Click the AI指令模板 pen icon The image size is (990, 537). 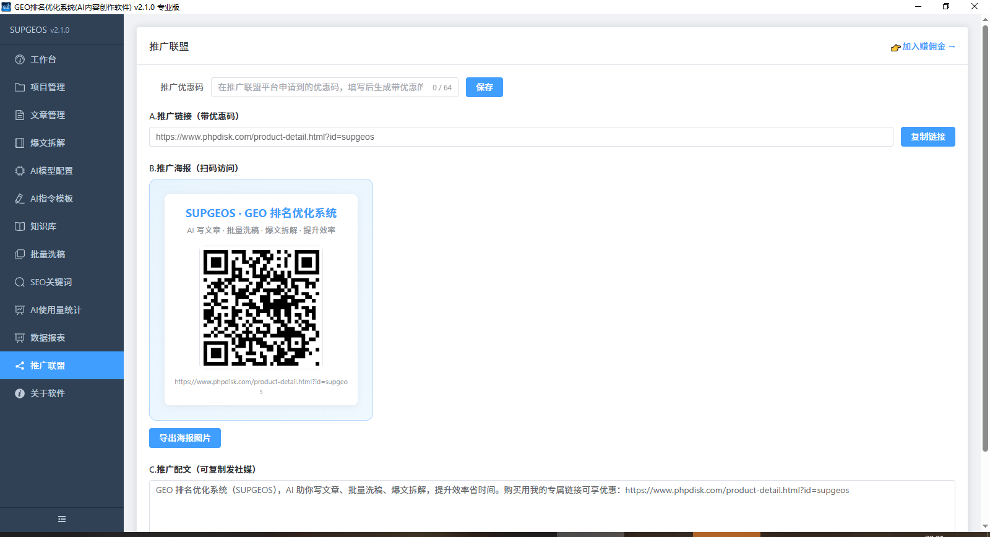(20, 199)
